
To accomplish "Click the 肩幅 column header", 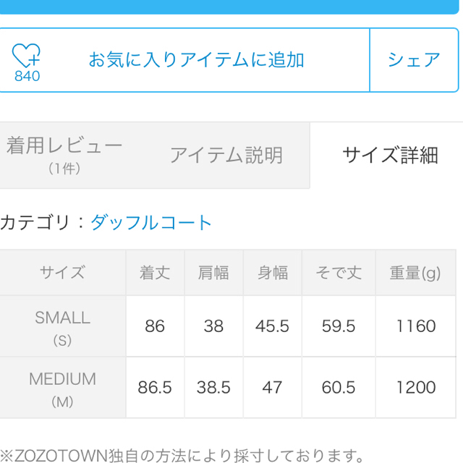I will coord(213,273).
